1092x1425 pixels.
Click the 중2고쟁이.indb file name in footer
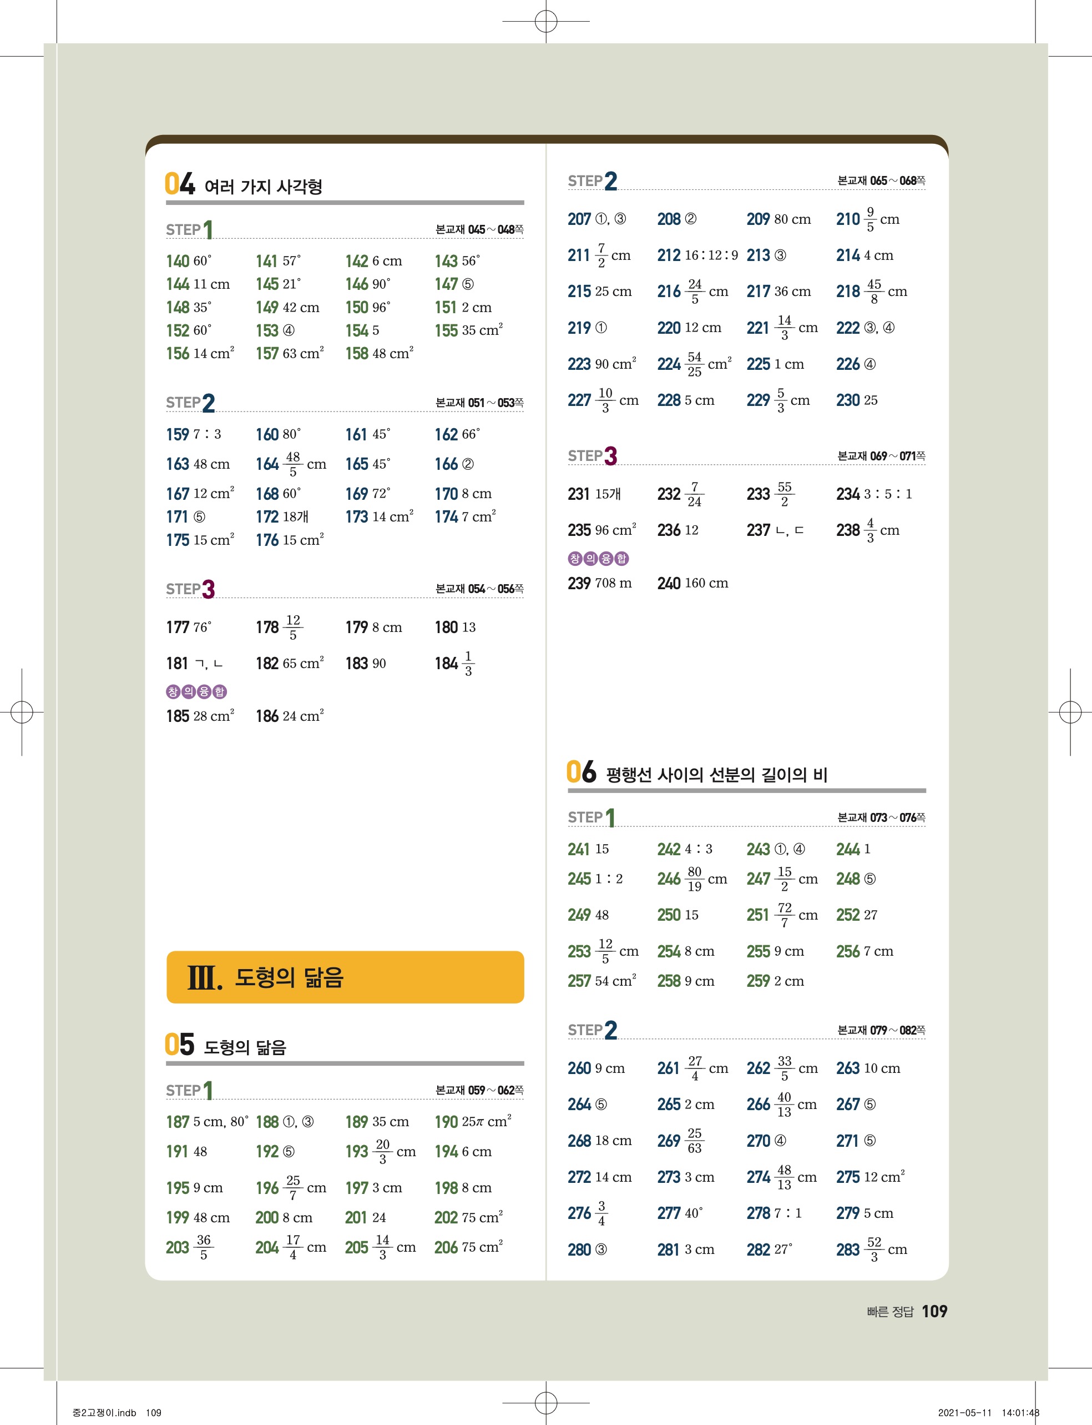pos(104,1413)
